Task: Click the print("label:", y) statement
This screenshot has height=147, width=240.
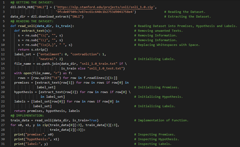Action: click(x=31, y=144)
